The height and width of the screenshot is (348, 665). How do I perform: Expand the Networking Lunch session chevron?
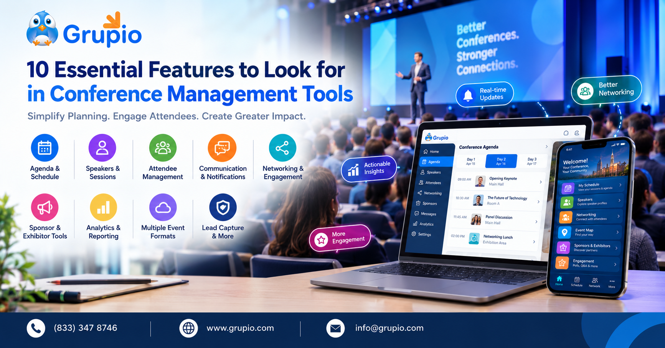(x=534, y=241)
